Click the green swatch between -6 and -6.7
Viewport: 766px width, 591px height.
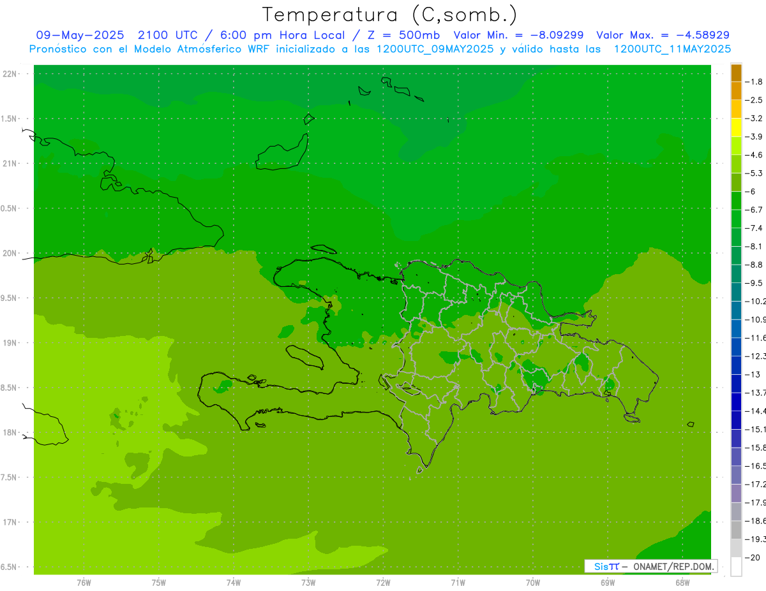(x=736, y=201)
